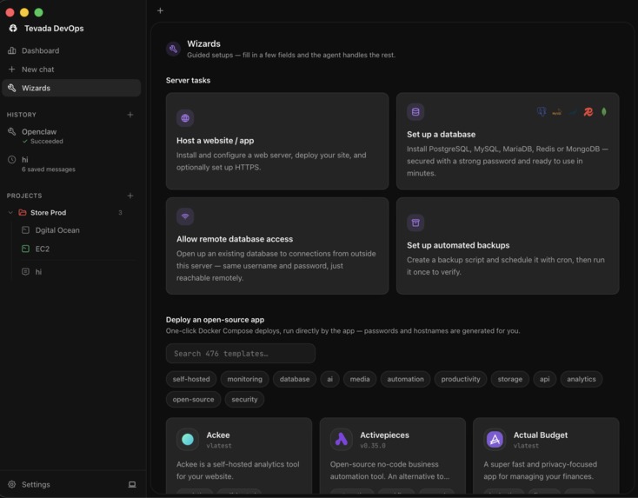Open Set up a database wizard
The height and width of the screenshot is (498, 638).
(x=508, y=141)
